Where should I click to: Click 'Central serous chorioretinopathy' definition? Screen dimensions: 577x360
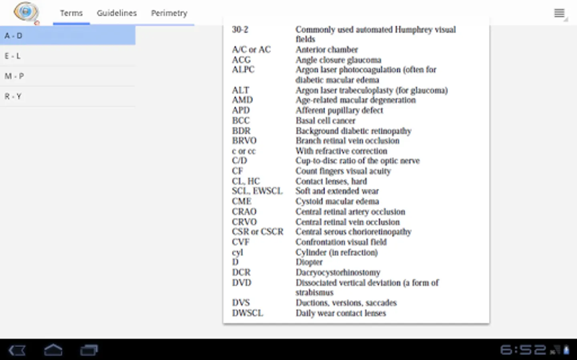(353, 232)
